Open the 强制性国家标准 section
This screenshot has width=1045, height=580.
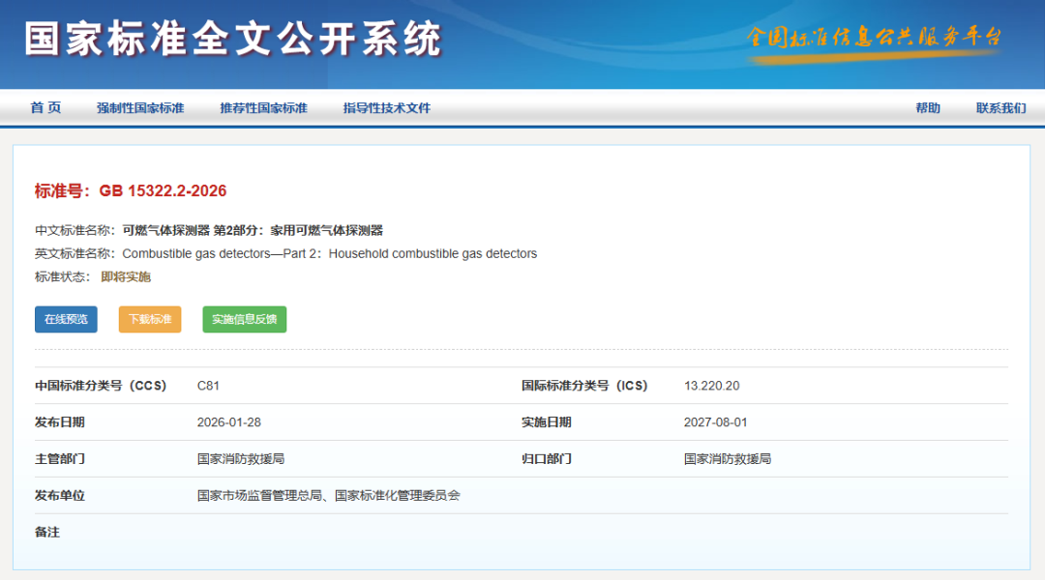(141, 108)
